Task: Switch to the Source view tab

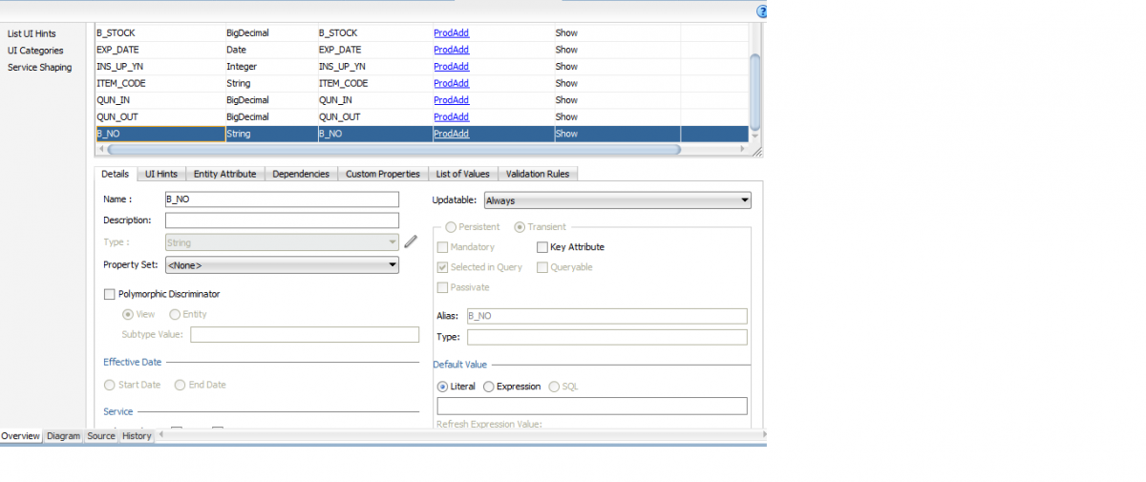Action: 101,436
